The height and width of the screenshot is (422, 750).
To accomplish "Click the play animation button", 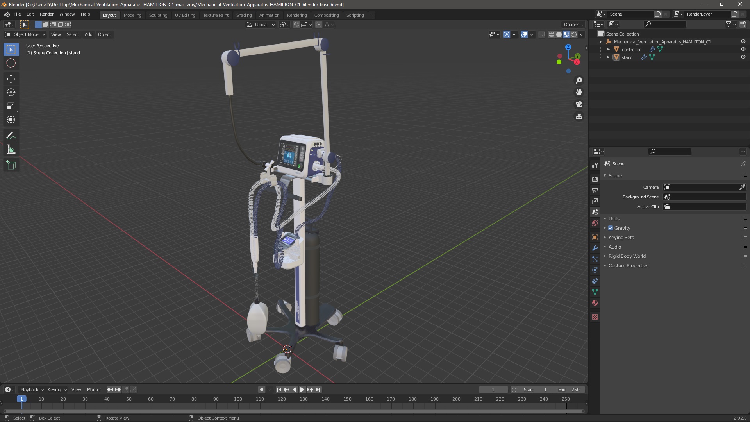I will pos(302,390).
